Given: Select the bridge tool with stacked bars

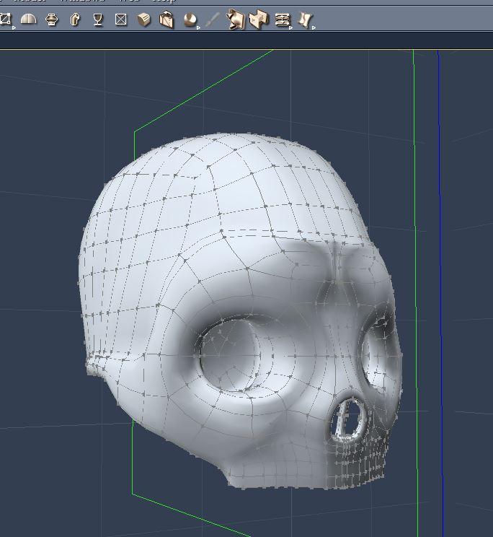Looking at the screenshot, I should [283, 20].
